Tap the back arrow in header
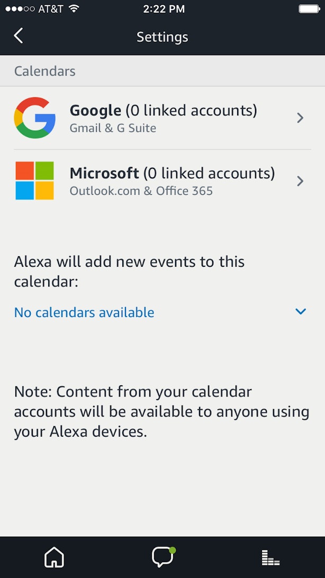This screenshot has width=325, height=578. tap(19, 36)
